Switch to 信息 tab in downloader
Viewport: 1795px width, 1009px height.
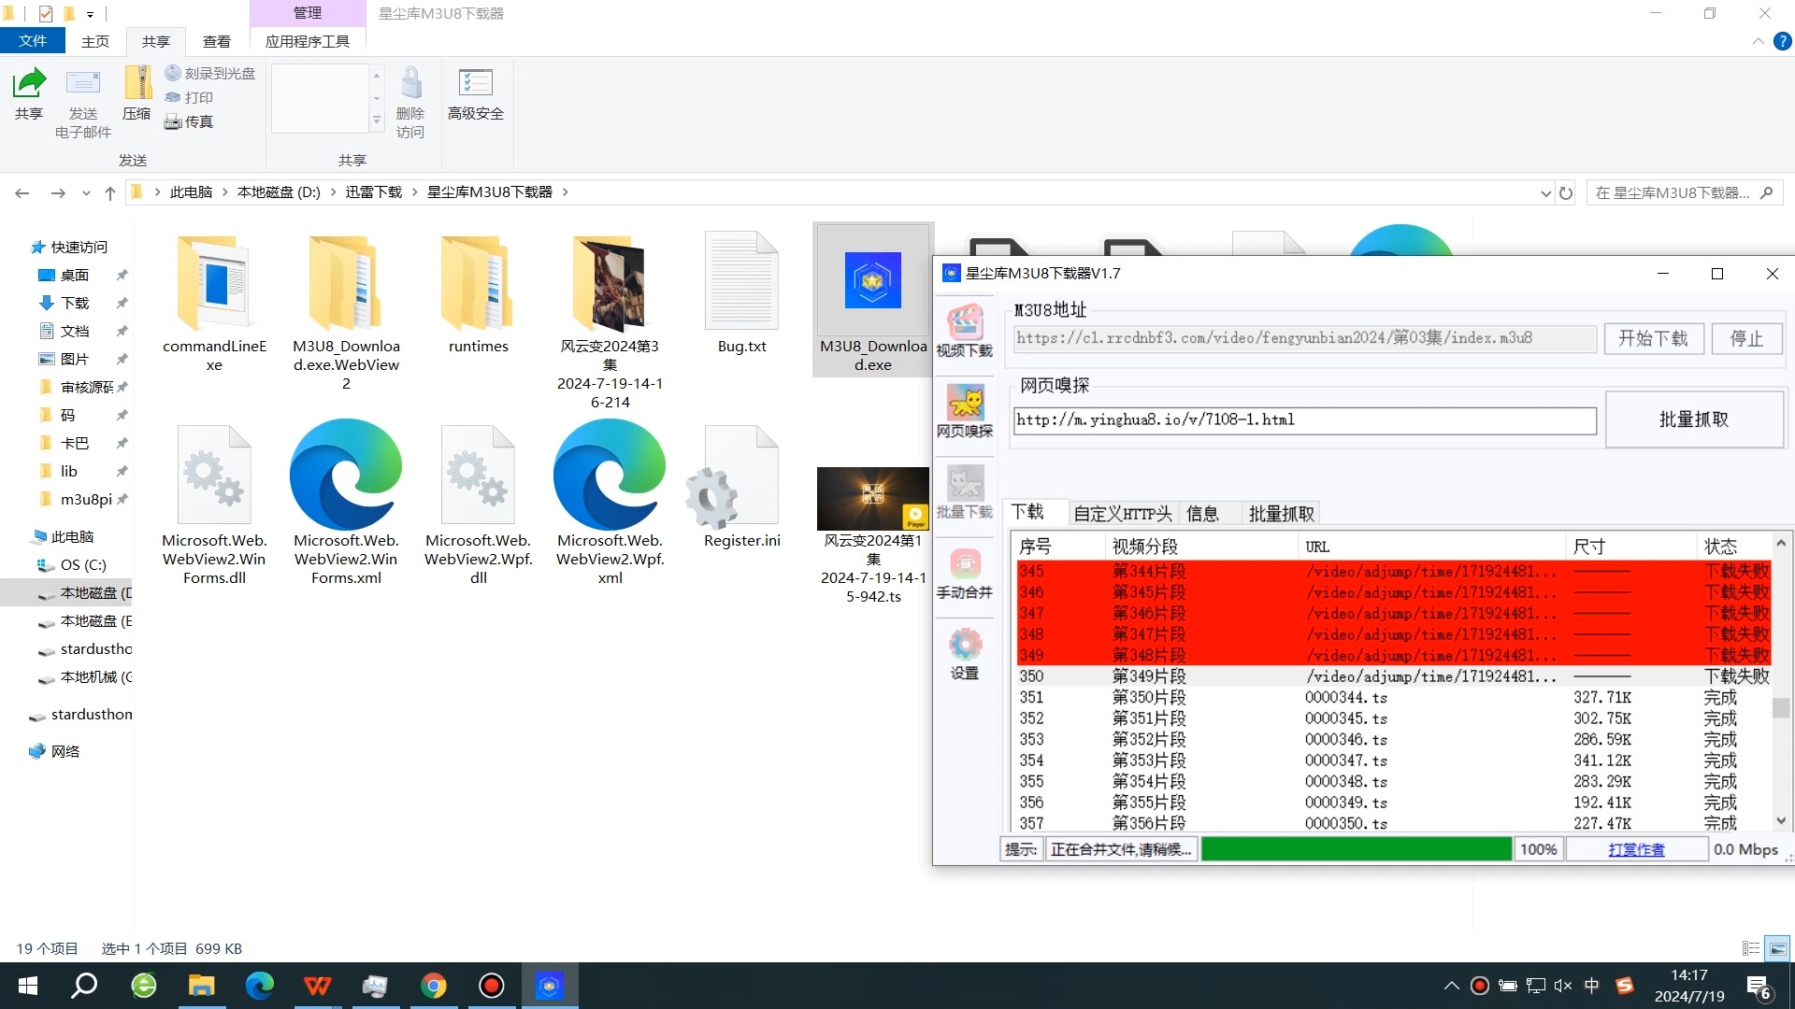(1202, 513)
